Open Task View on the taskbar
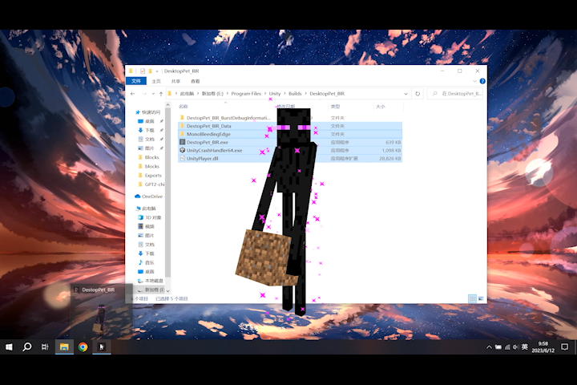This screenshot has width=577, height=385. (45, 346)
